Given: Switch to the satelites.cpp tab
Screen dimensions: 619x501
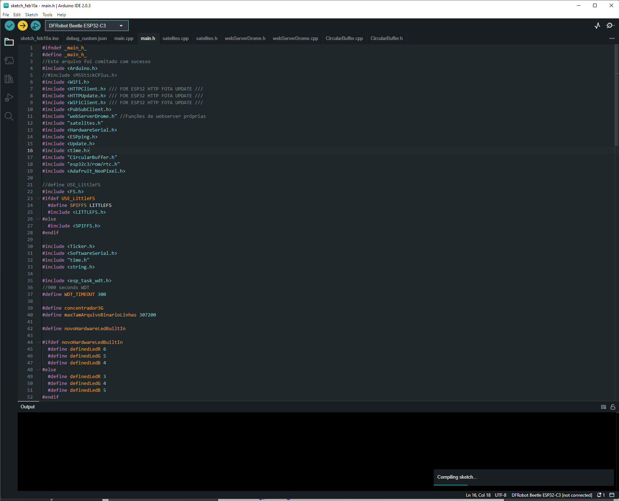Looking at the screenshot, I should tap(176, 38).
